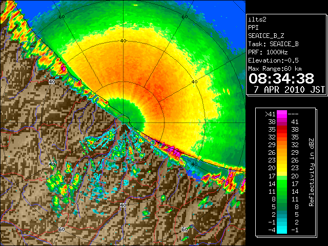The width and height of the screenshot is (328, 246).
Task: Click the '60' range label in the southeast
Action: tap(184, 229)
